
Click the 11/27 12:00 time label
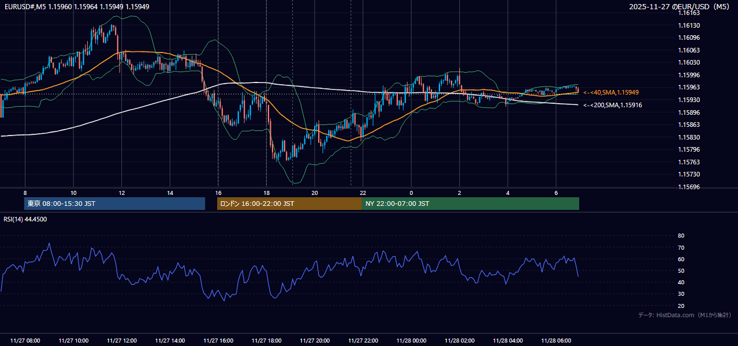[122, 341]
